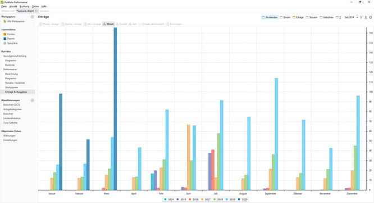Click the export icon in top toolbar
Screen dimensions: 374x203
(x=366, y=17)
